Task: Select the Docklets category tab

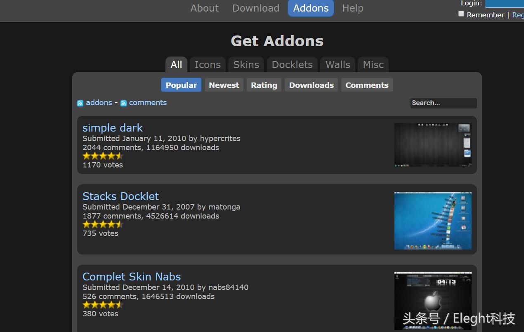Action: [292, 65]
